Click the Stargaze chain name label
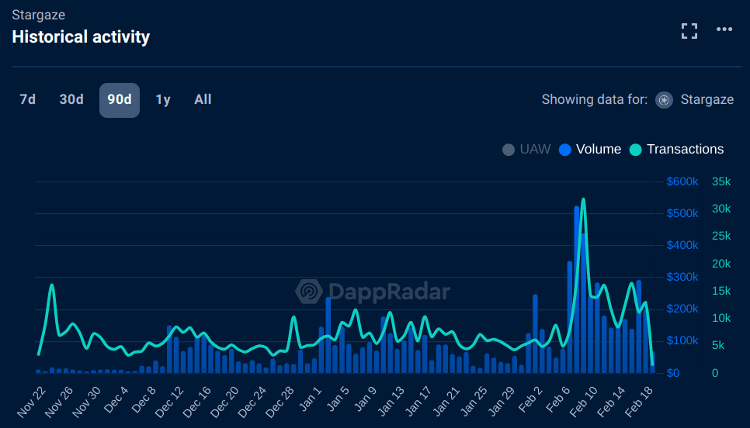Image resolution: width=750 pixels, height=428 pixels. click(x=707, y=100)
